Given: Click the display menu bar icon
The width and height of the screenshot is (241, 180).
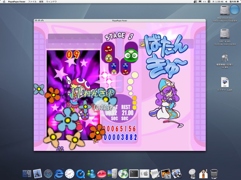Looking at the screenshot, I should pyautogui.click(x=200, y=1).
